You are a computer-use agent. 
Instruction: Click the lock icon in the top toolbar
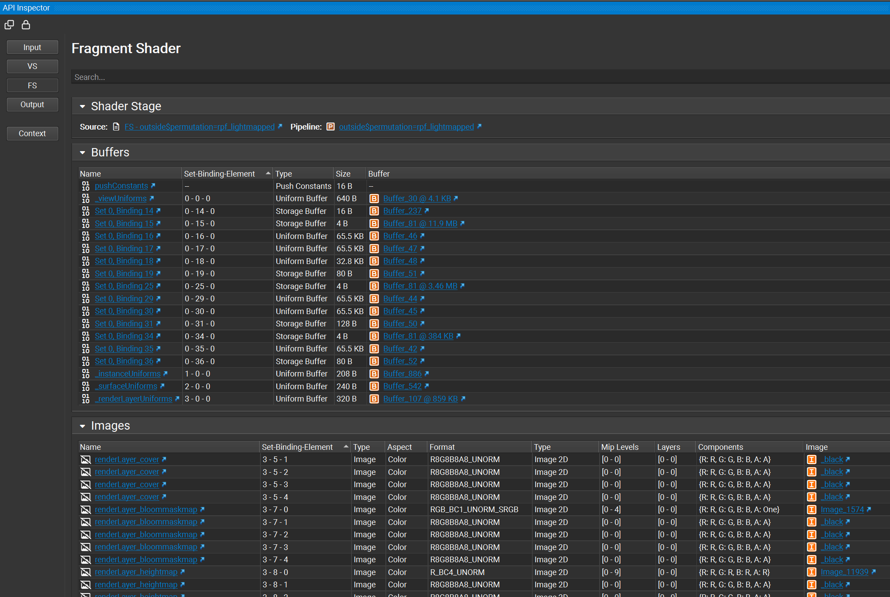point(26,25)
